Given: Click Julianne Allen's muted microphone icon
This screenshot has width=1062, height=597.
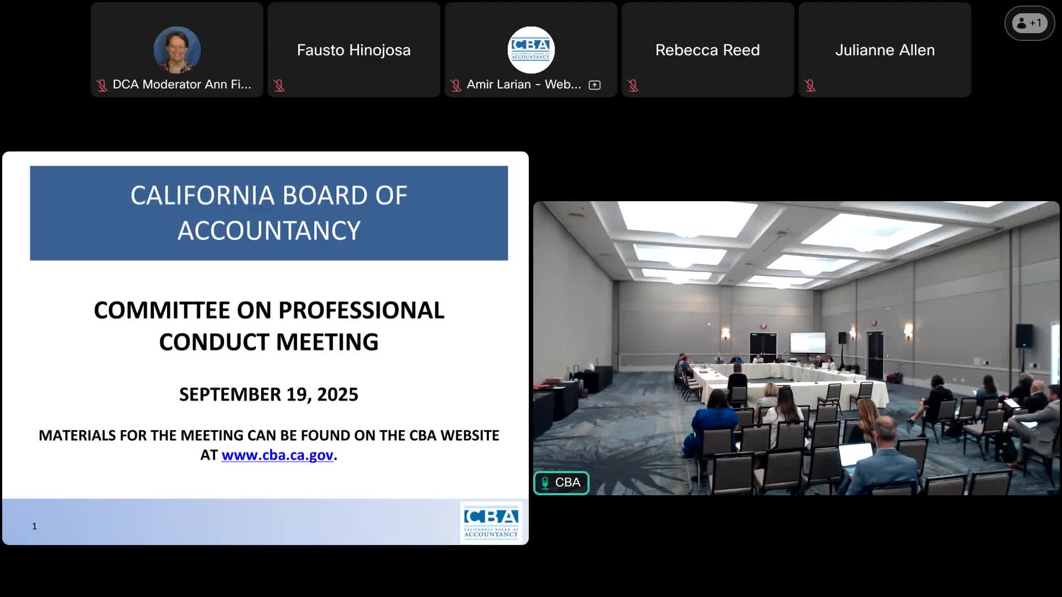Looking at the screenshot, I should point(810,85).
